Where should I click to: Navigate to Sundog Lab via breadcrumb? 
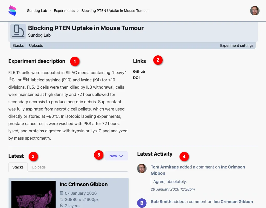click(x=37, y=11)
